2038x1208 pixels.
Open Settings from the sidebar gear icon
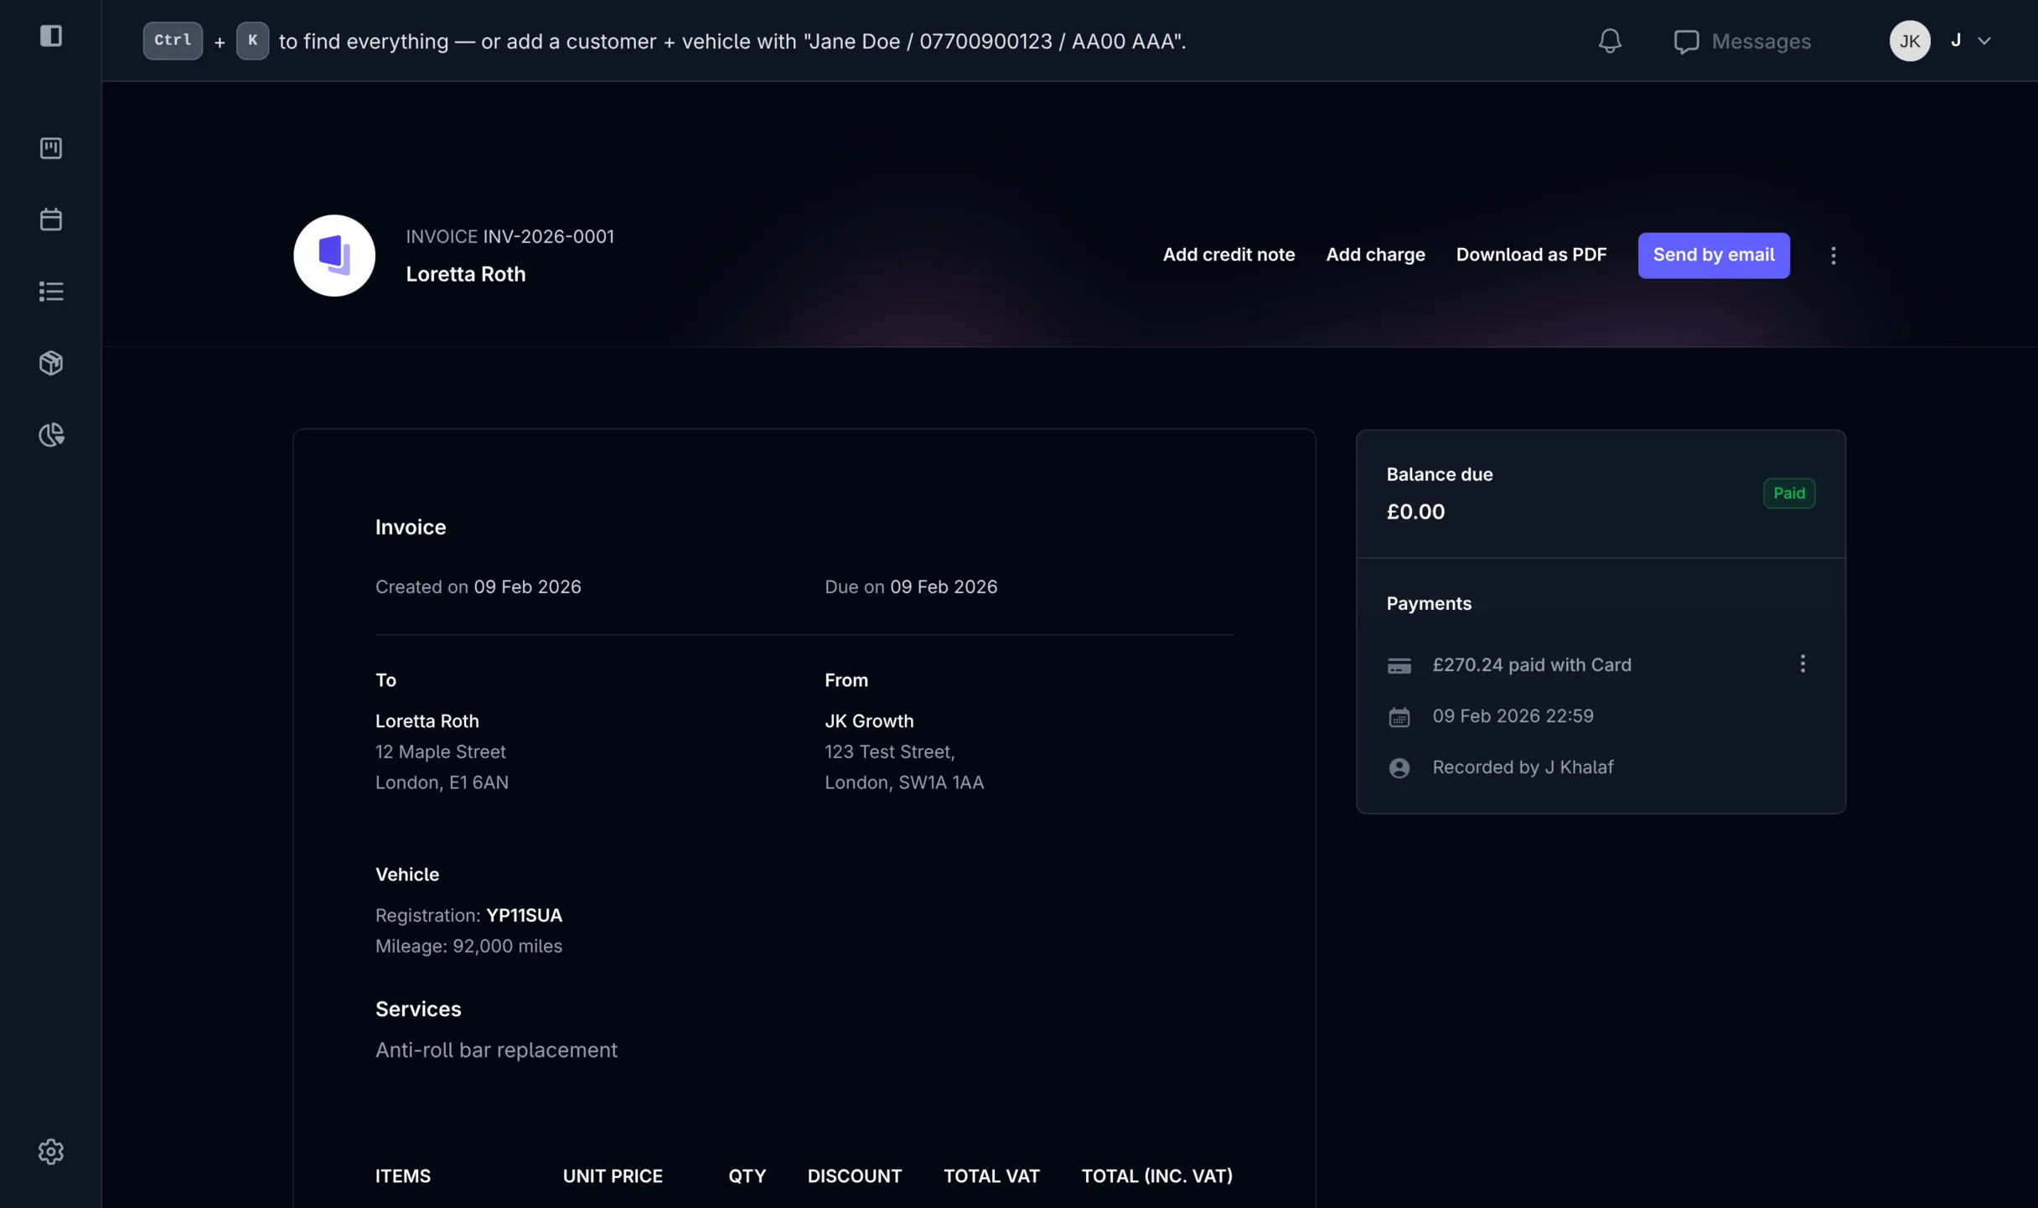tap(50, 1151)
